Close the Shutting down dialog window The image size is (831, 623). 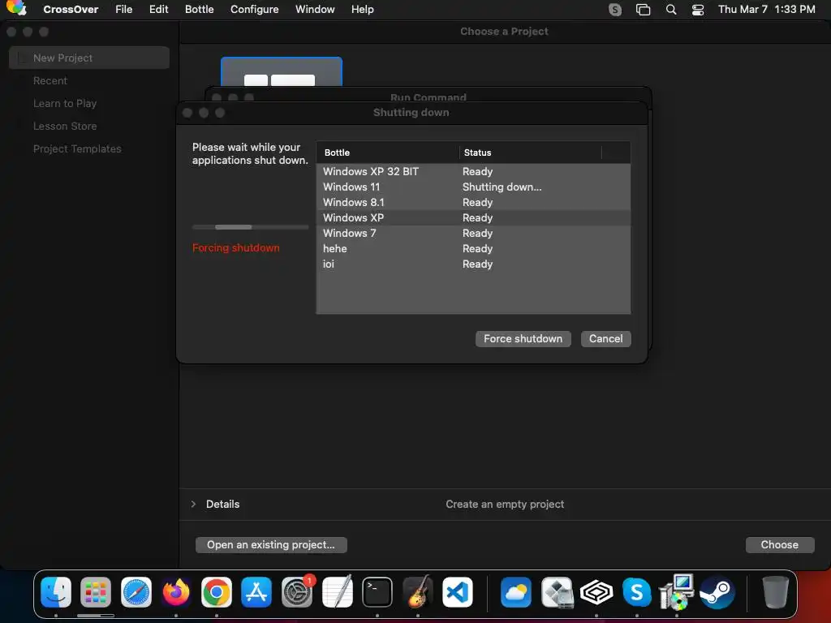187,113
